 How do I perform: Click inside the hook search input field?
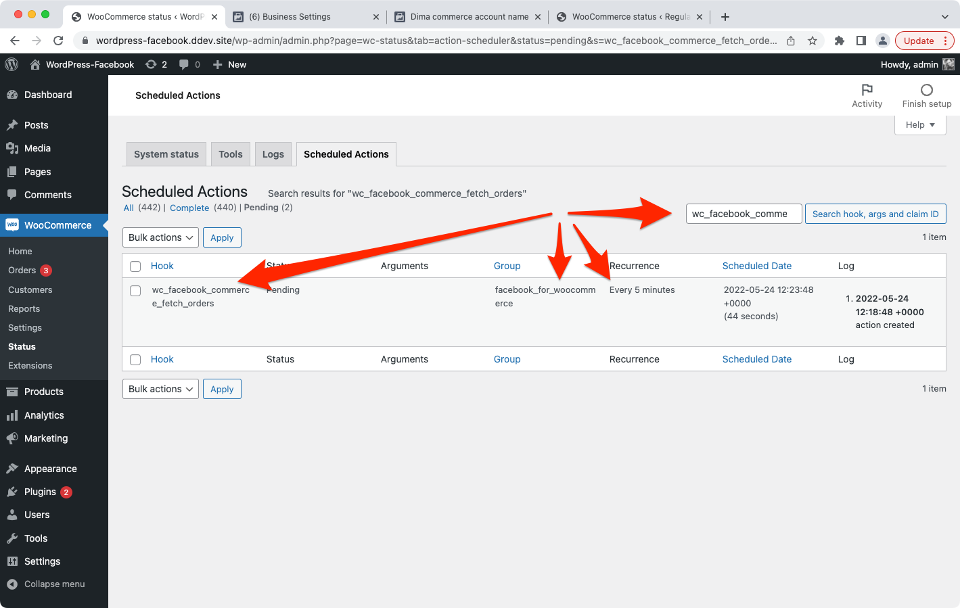[x=744, y=214]
